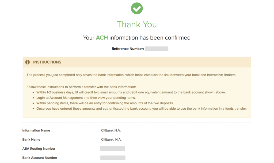Click the redacted reference number value
Screen dimensions: 274x163
coord(157,49)
